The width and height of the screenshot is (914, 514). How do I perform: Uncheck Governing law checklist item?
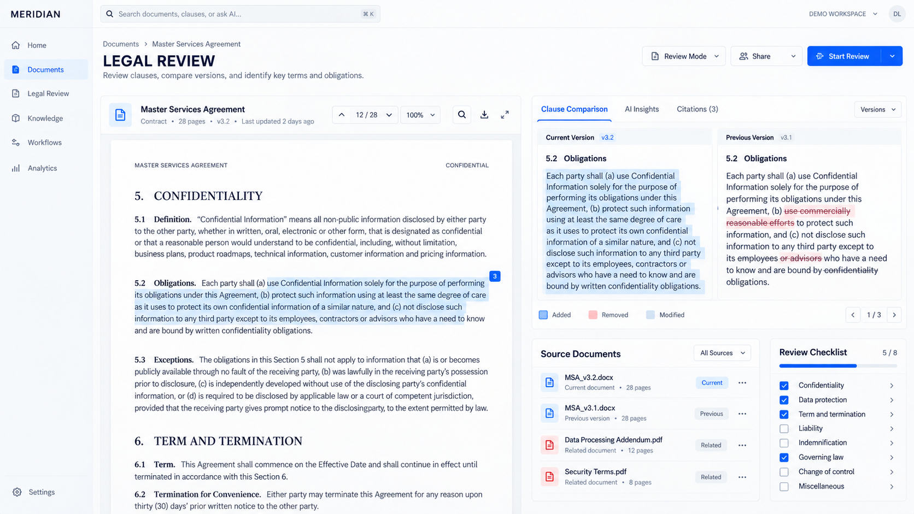point(784,457)
